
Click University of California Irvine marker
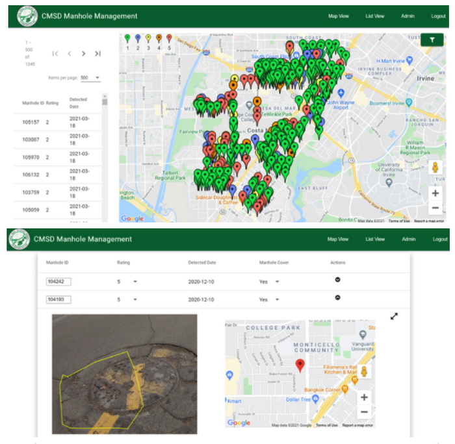click(389, 182)
